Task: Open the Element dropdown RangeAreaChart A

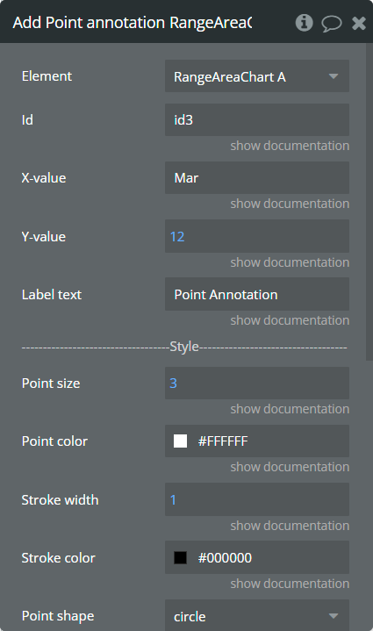Action: (257, 76)
